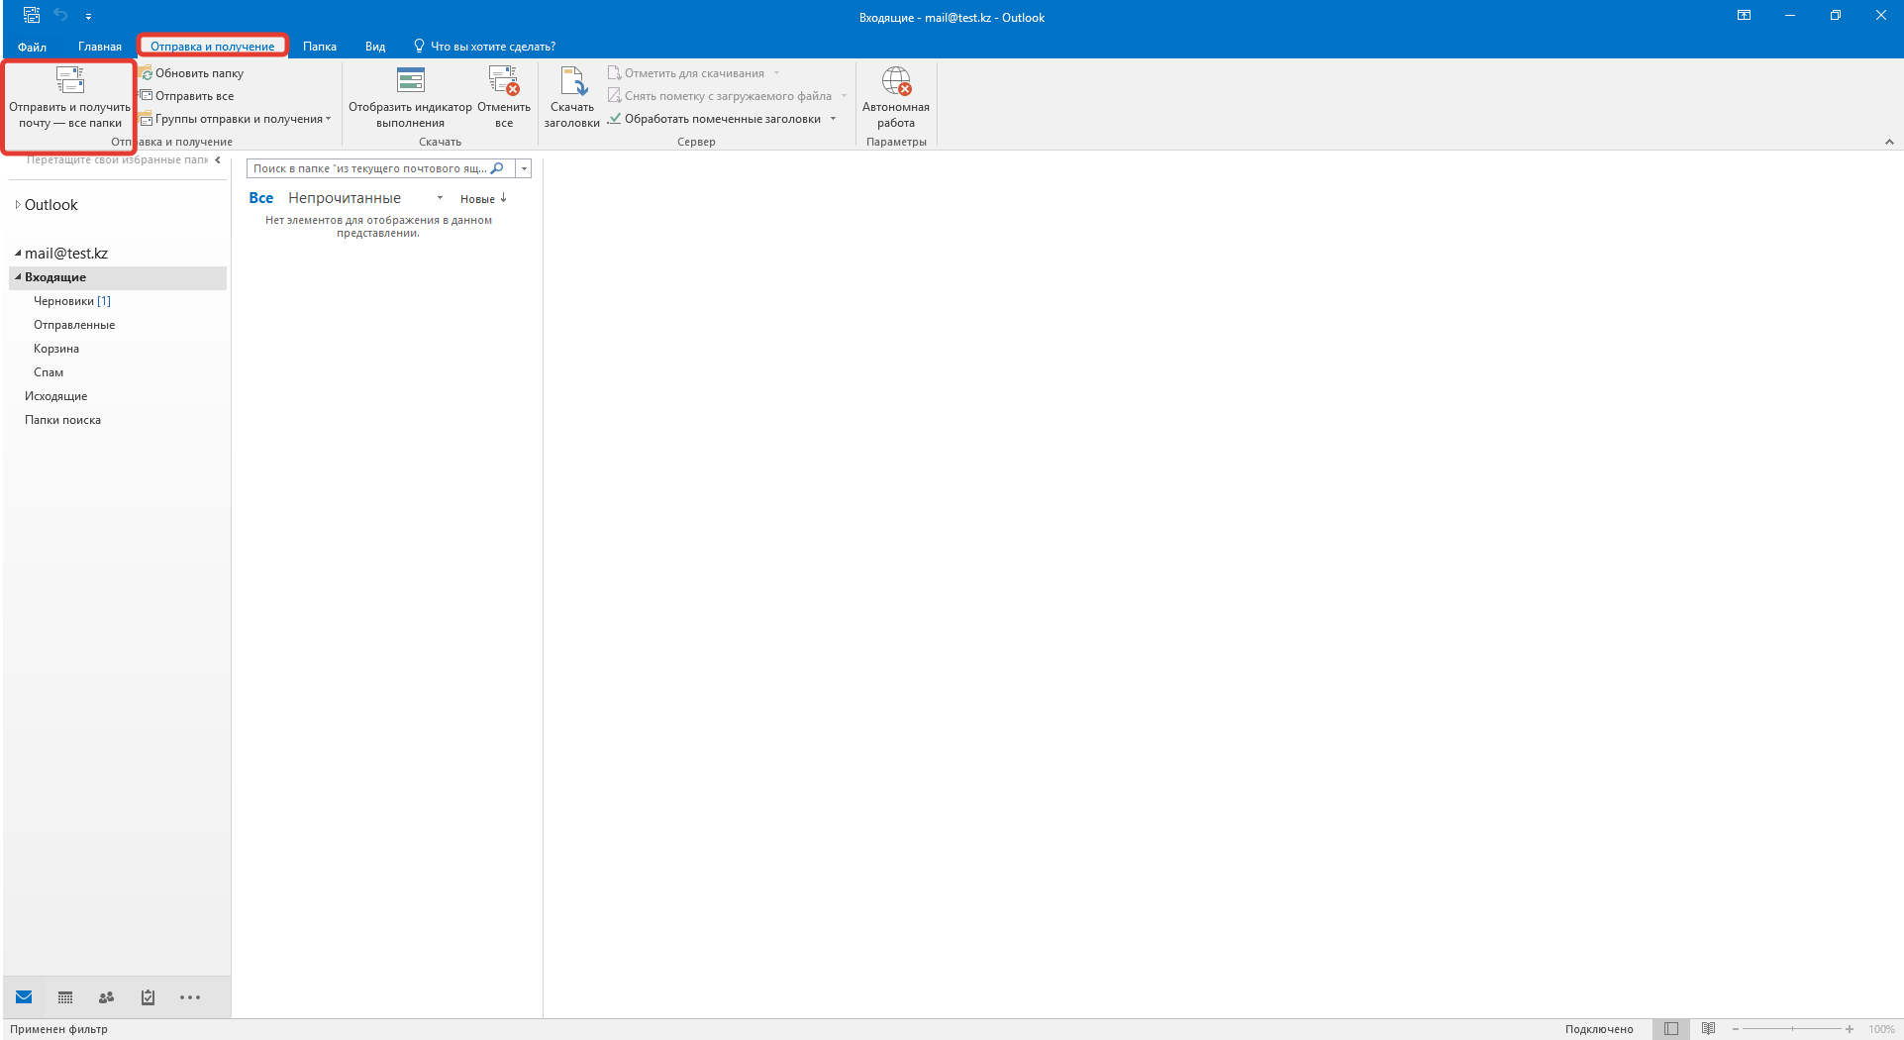Switch to the Главная ribbon tab

[x=100, y=47]
